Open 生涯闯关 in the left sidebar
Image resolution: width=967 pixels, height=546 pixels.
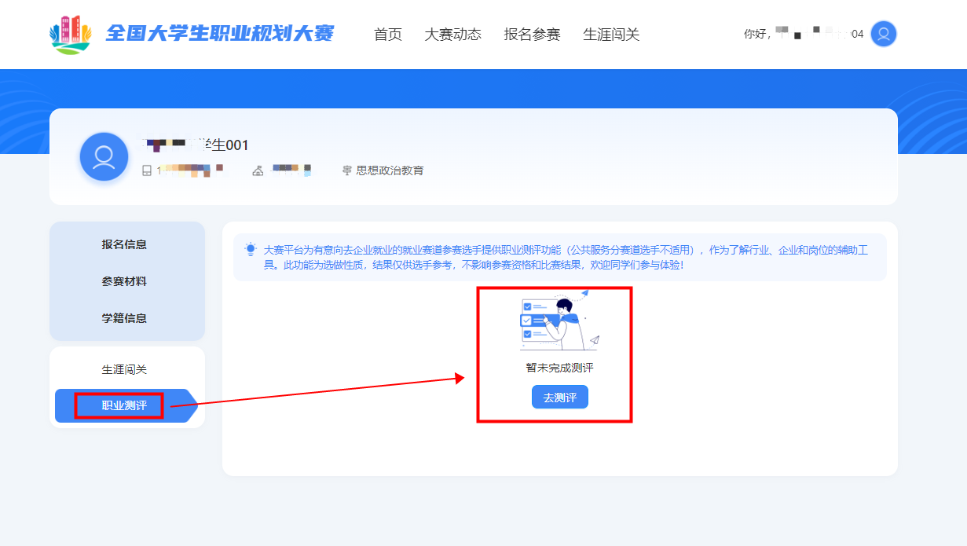click(x=124, y=369)
